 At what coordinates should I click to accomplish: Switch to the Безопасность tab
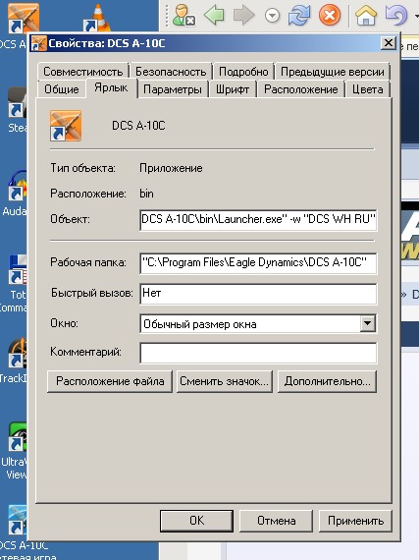[x=171, y=72]
